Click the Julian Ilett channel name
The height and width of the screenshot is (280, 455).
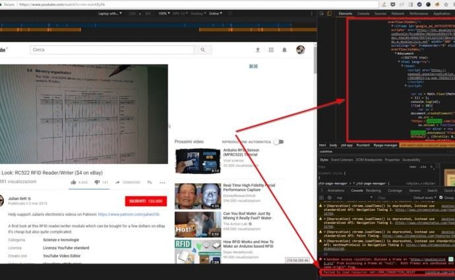[17, 198]
